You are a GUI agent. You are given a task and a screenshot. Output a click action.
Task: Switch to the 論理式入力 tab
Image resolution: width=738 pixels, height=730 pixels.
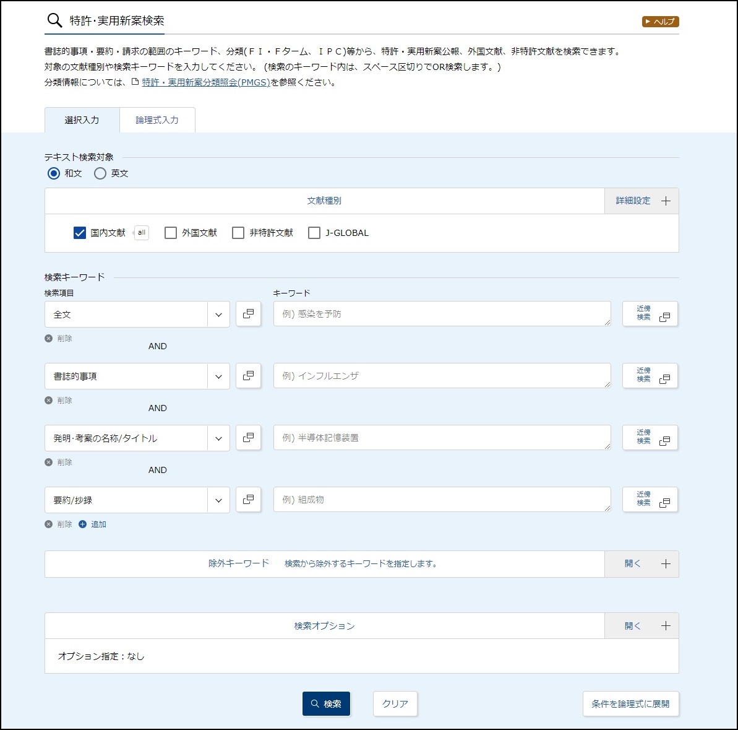[x=157, y=120]
